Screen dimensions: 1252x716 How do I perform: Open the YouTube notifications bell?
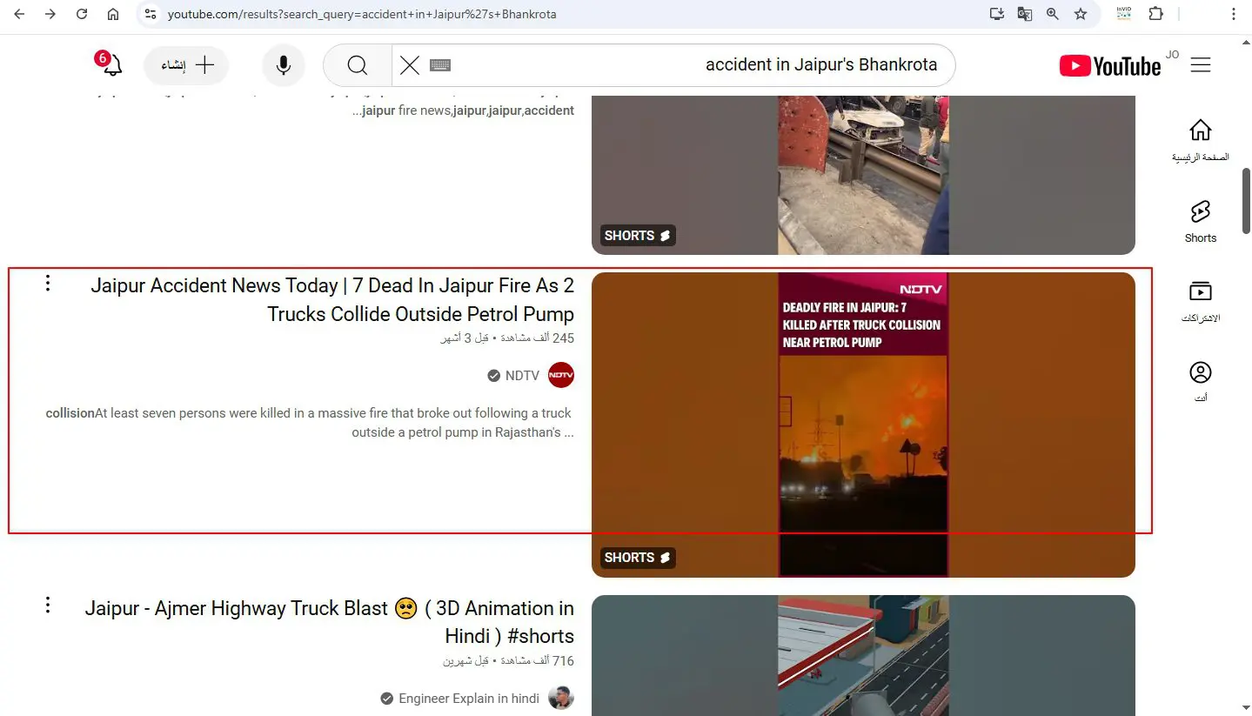point(111,65)
